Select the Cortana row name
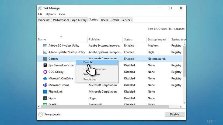Image resolution: width=223 pixels, height=125 pixels. point(54,59)
